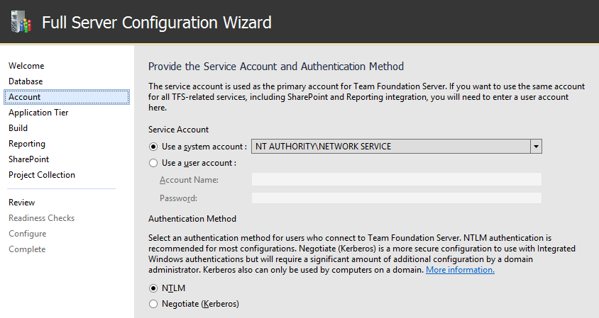This screenshot has width=599, height=318.
Task: Click the system account dropdown arrow
Action: (536, 147)
